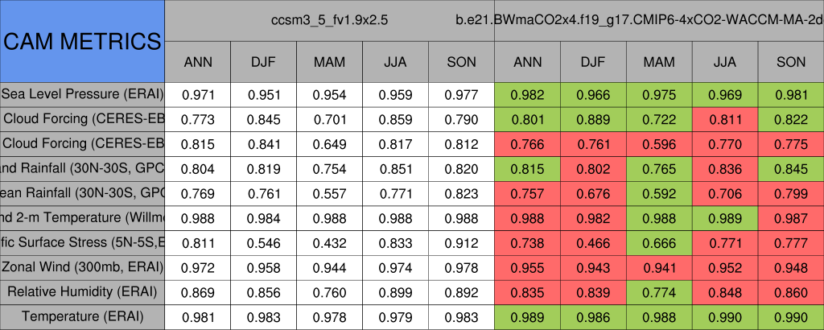Select the ccsm3_5_fv1.9x2.5 model header

tap(330, 21)
